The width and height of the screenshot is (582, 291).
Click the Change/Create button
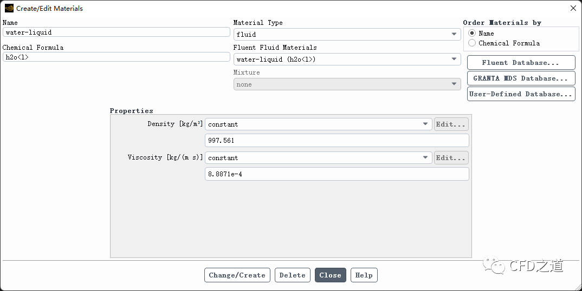pos(237,275)
